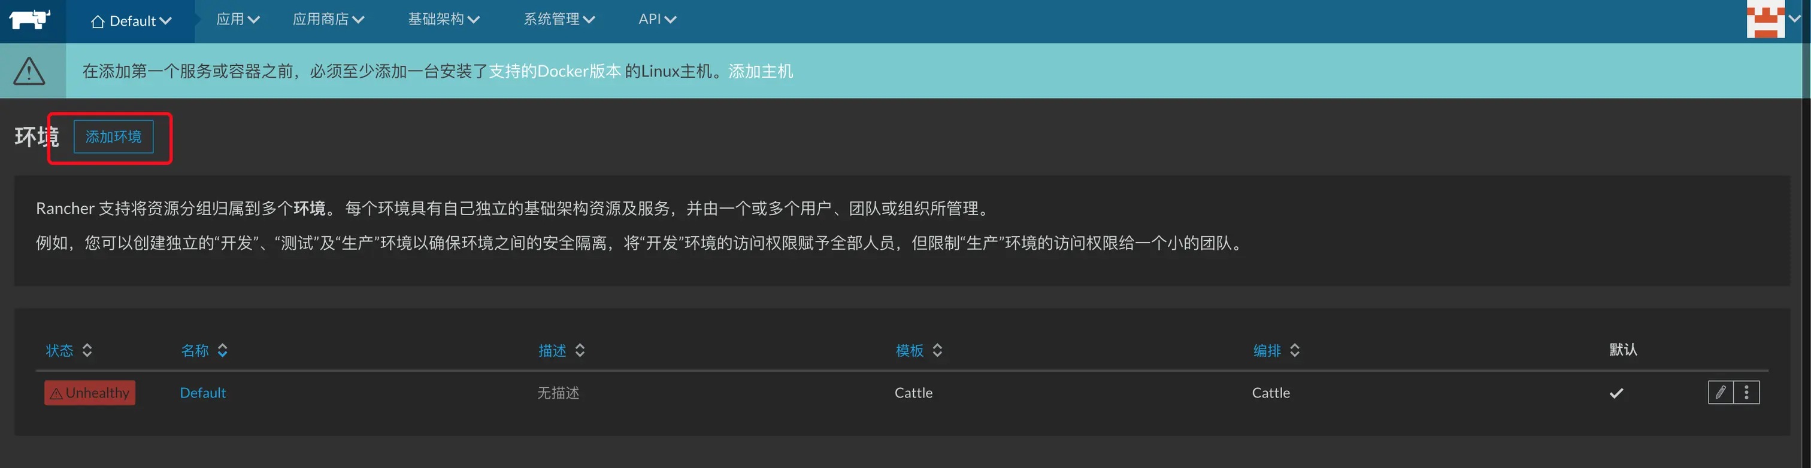Click the 环境 page heading
The image size is (1811, 468).
click(37, 136)
